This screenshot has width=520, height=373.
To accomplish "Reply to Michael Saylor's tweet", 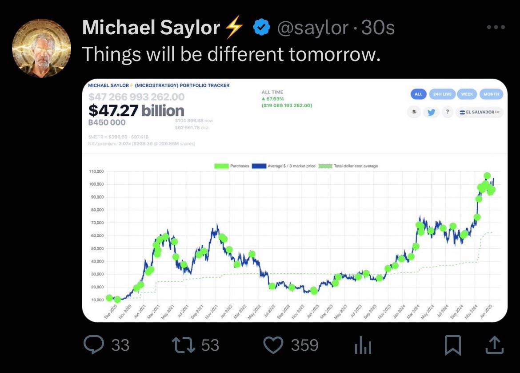I will (93, 345).
